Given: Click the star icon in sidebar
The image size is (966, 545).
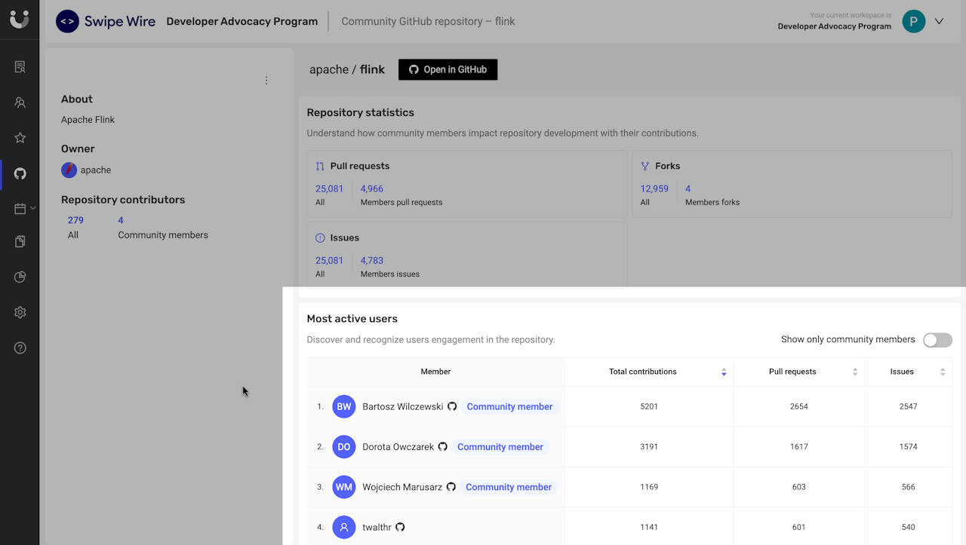Looking at the screenshot, I should pyautogui.click(x=20, y=138).
